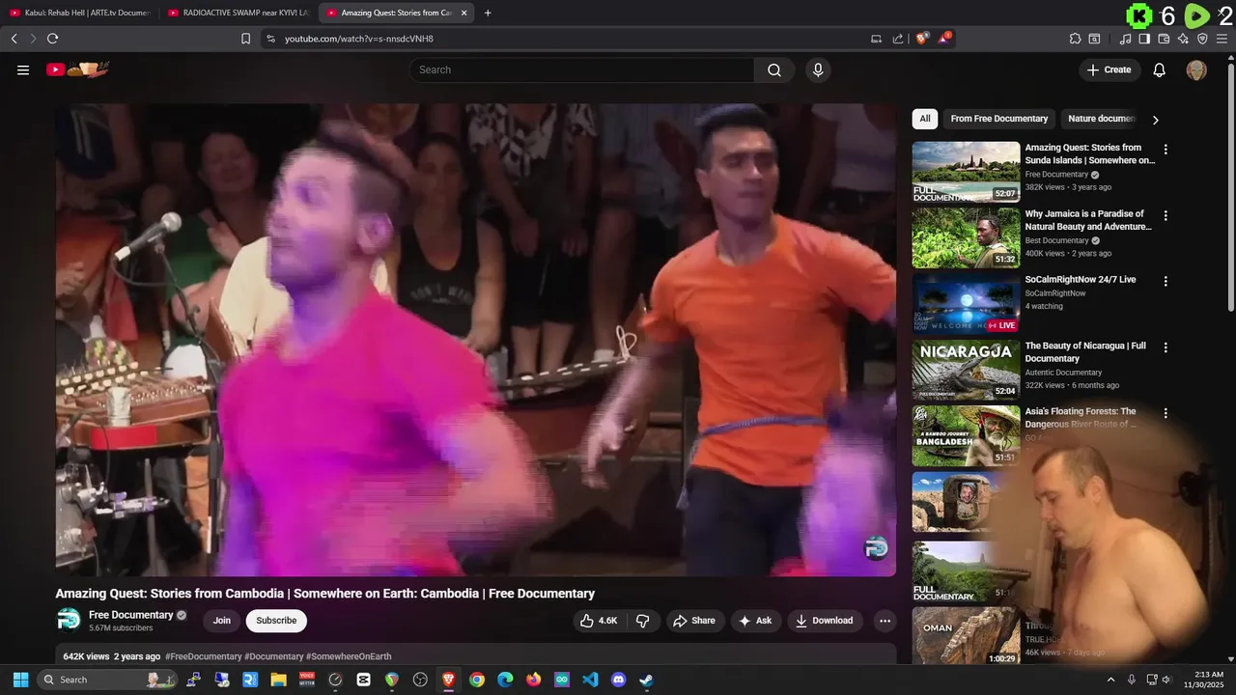Dislike the video
The height and width of the screenshot is (695, 1236).
pos(642,621)
